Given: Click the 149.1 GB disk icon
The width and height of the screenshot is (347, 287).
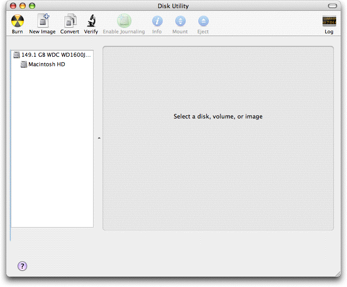Looking at the screenshot, I should (x=17, y=55).
